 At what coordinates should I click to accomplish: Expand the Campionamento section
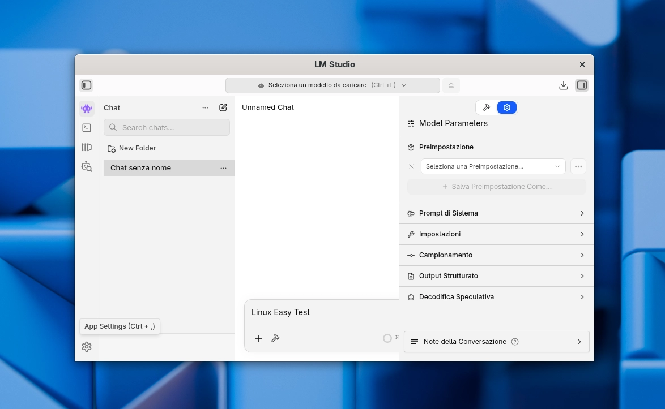point(496,255)
